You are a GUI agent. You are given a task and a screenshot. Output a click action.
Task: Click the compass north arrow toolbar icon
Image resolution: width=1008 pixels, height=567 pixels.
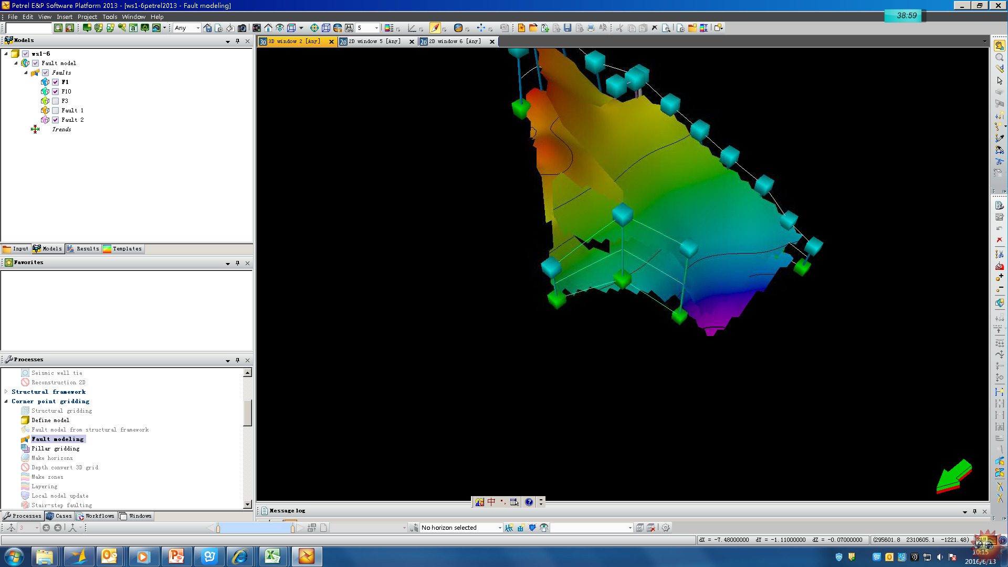tap(435, 28)
